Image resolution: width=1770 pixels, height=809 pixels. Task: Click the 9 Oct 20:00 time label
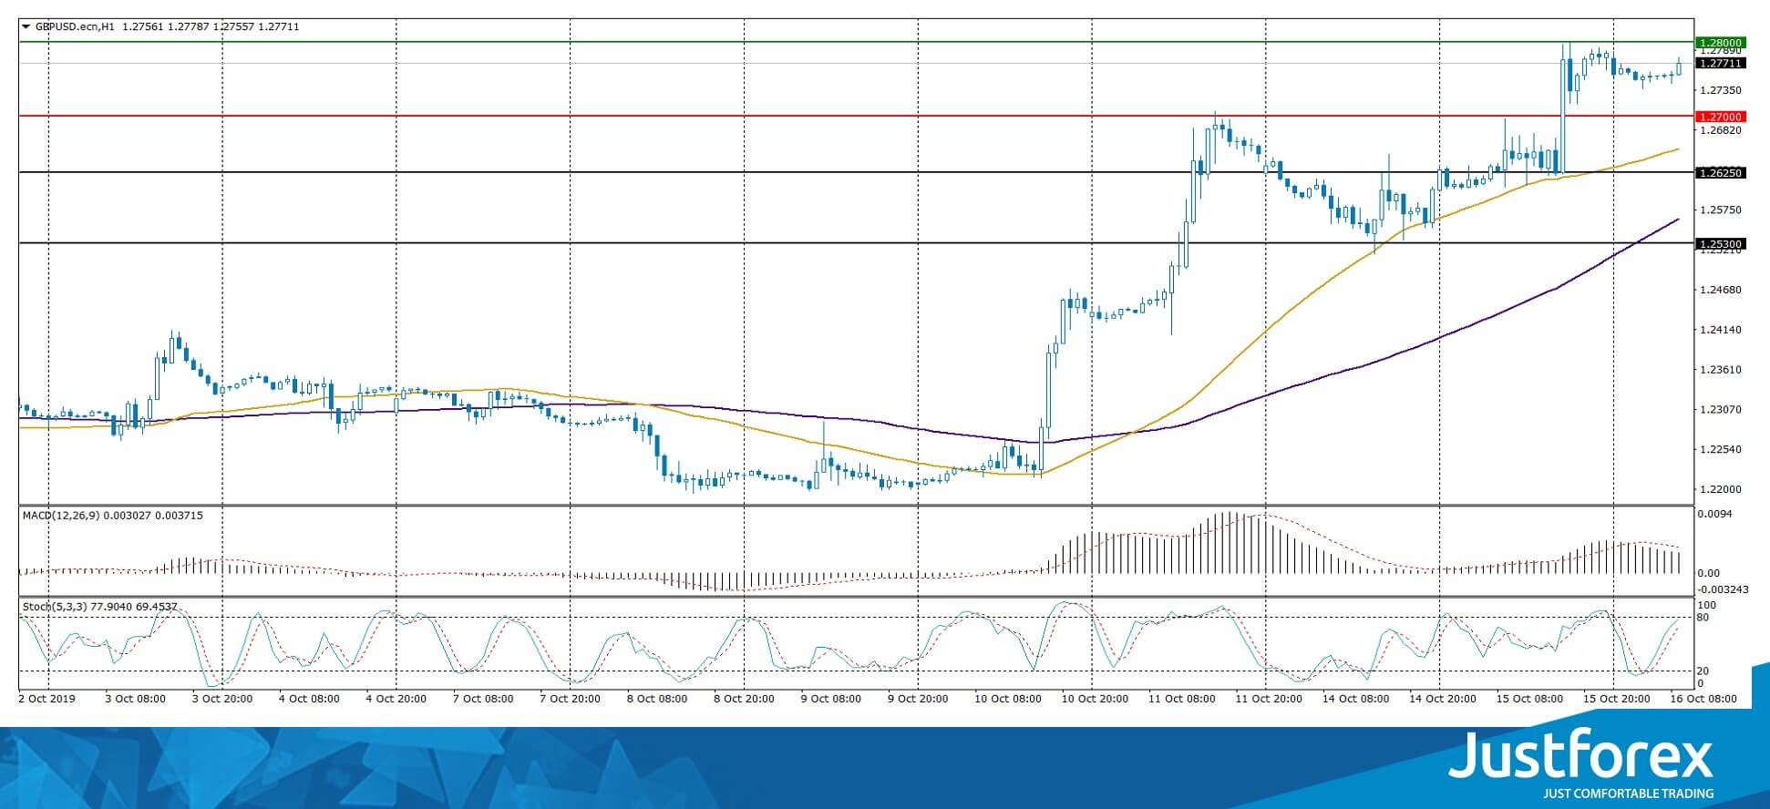pyautogui.click(x=918, y=699)
